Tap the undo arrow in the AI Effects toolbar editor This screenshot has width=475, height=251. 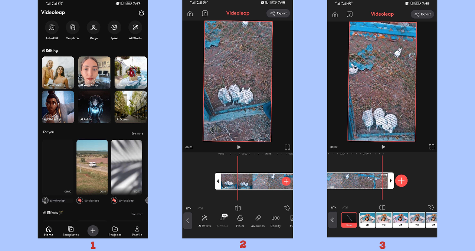pyautogui.click(x=189, y=208)
